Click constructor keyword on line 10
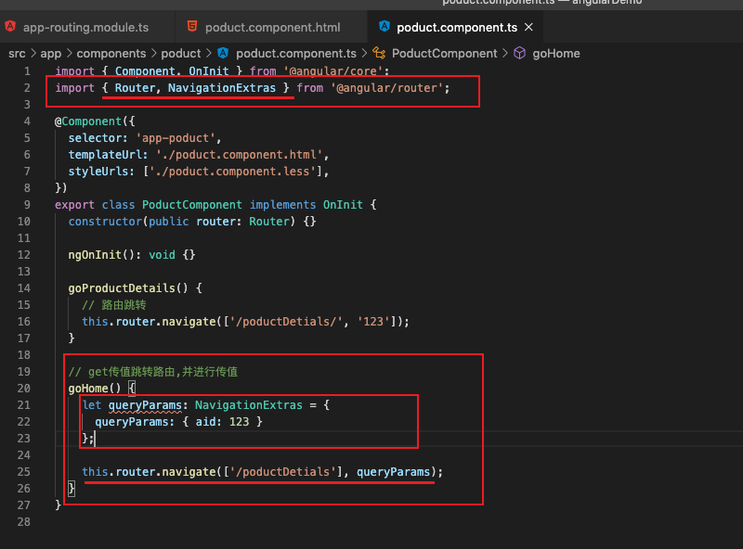 (x=105, y=222)
